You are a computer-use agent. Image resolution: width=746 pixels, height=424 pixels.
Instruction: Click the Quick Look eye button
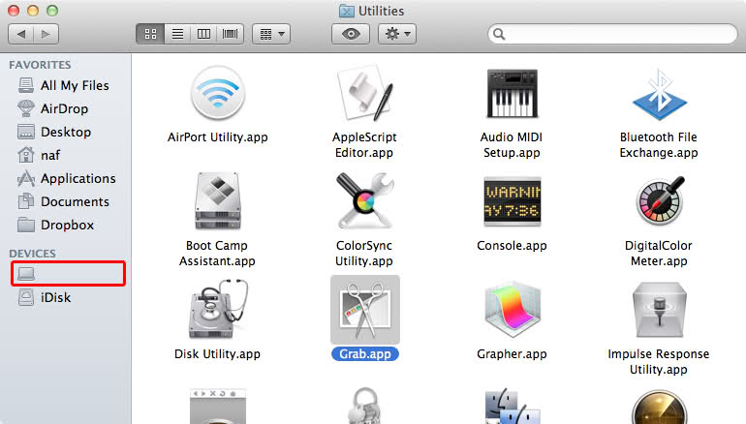tap(351, 34)
